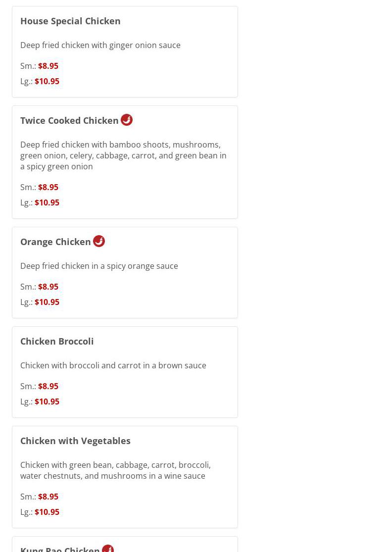This screenshot has height=552, width=381.
Task: Click the Chicken Broccoli brown sauce description
Action: 113,365
